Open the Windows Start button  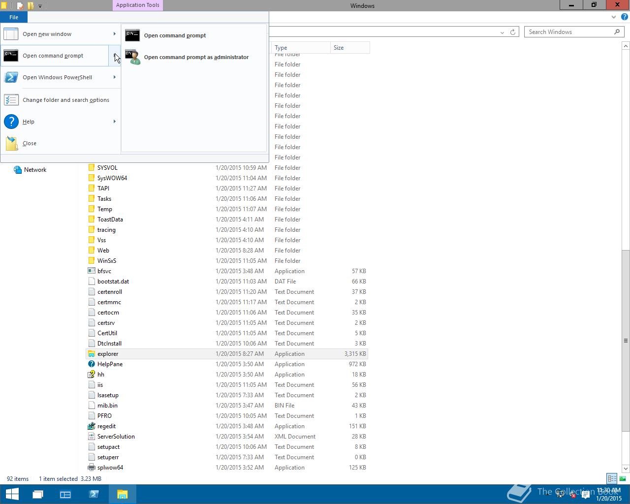12,494
